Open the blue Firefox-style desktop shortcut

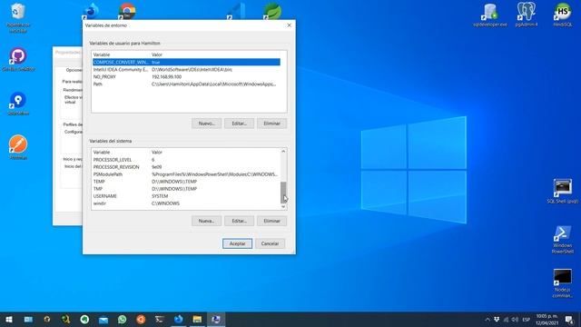[x=91, y=11]
